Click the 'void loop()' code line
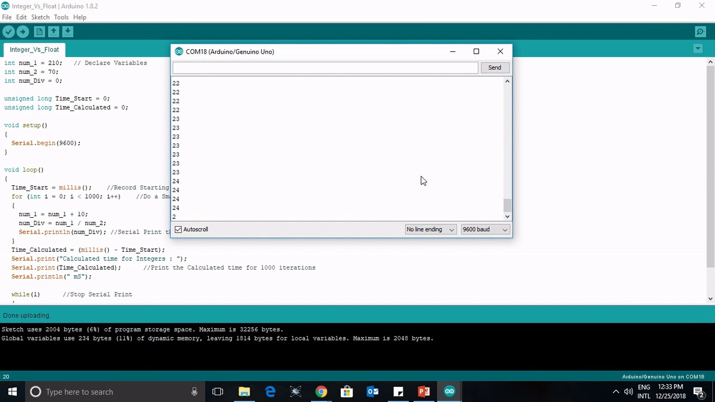Viewport: 715px width, 402px height. (23, 170)
